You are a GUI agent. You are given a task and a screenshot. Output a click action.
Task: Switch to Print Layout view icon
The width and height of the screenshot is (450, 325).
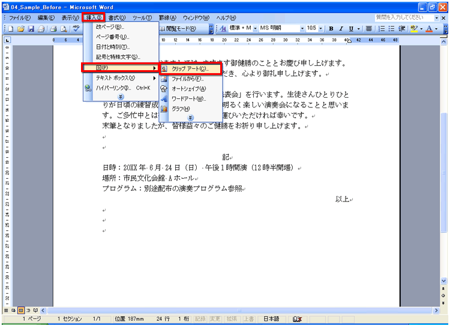[x=20, y=311]
